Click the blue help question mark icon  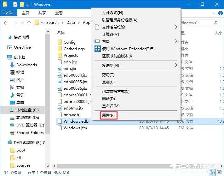220,13
